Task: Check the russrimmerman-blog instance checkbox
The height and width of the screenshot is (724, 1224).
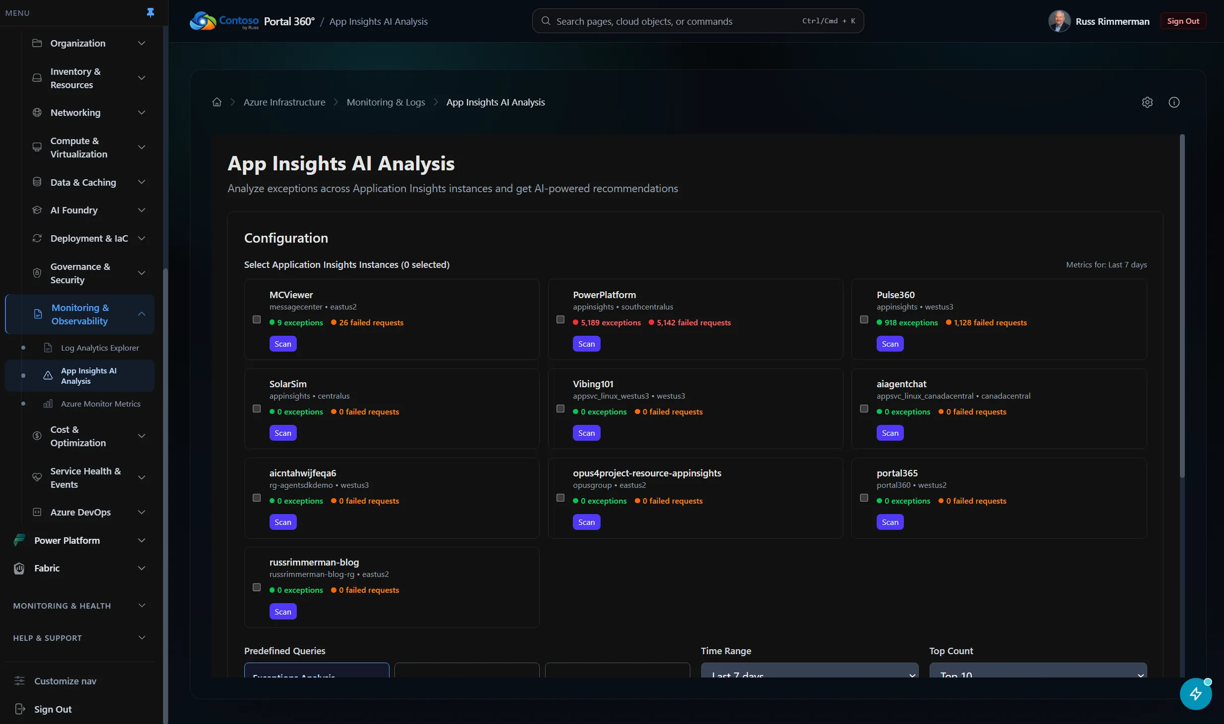Action: (257, 587)
